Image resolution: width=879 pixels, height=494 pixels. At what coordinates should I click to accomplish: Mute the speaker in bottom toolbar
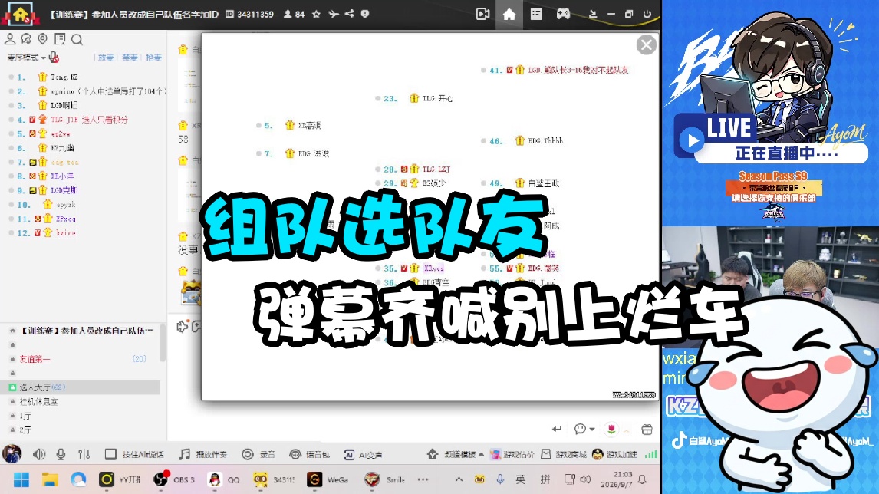pos(38,453)
